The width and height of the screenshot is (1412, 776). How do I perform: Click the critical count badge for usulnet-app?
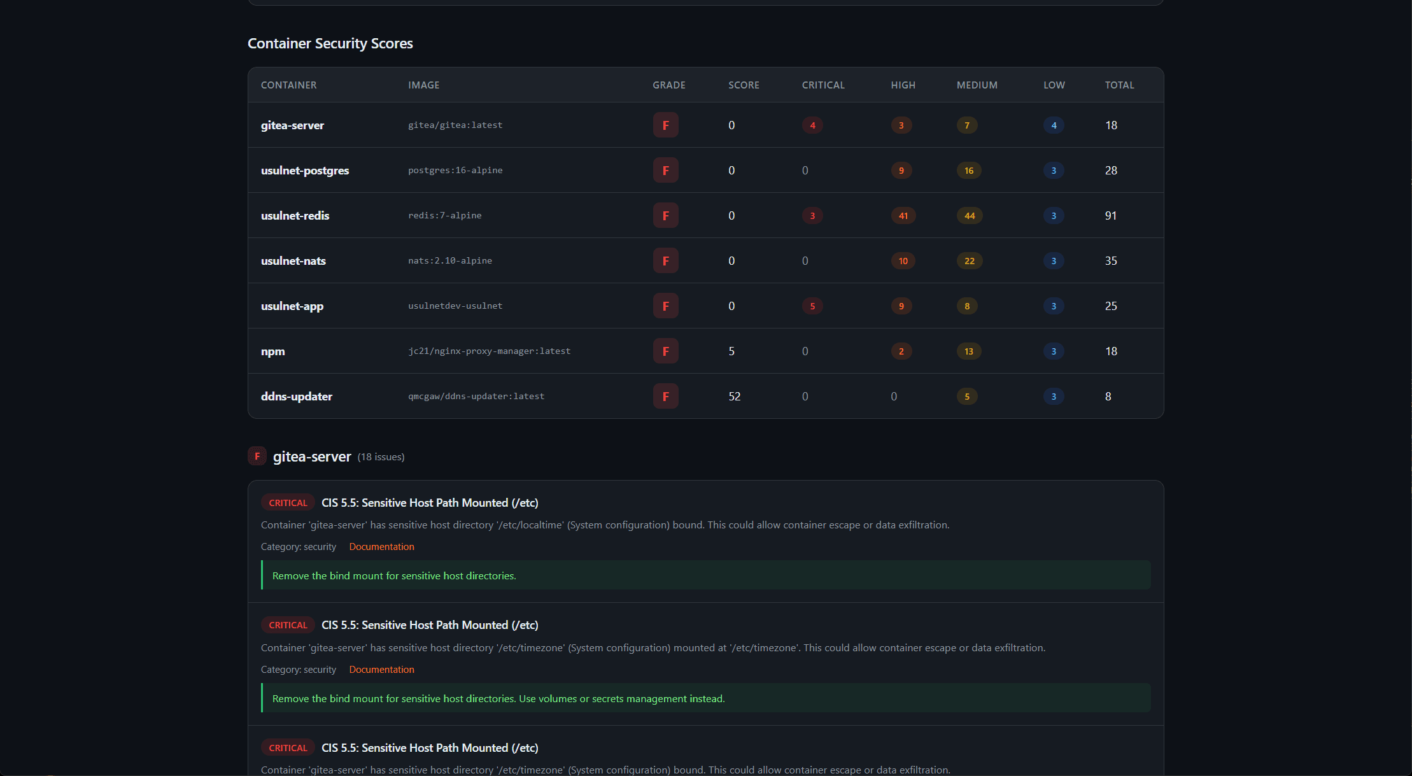812,306
